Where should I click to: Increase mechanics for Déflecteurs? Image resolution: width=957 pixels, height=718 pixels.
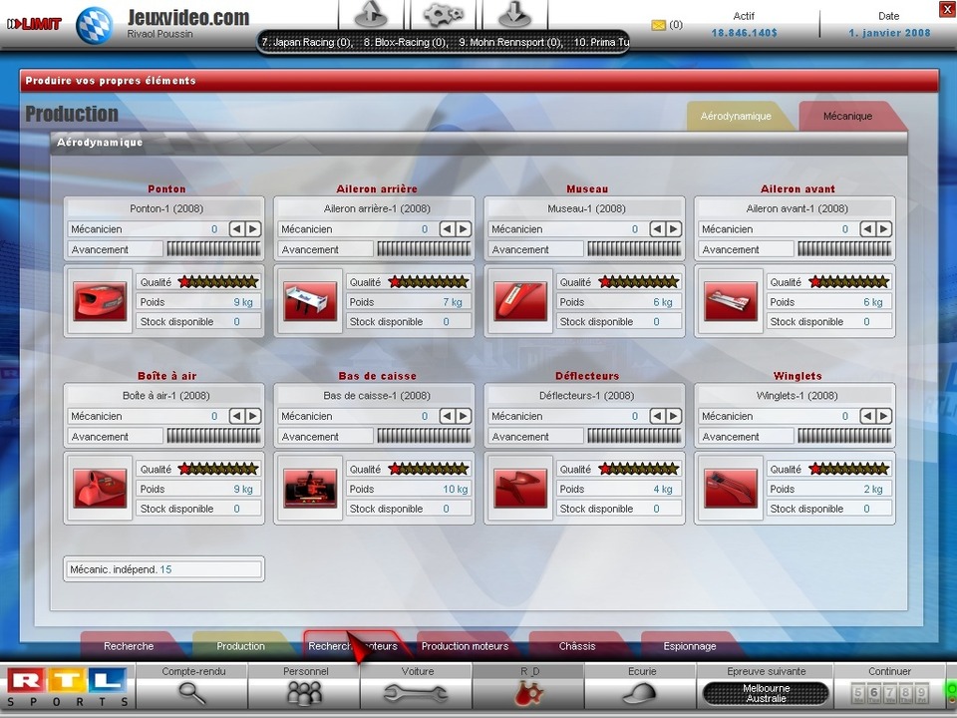coord(674,417)
